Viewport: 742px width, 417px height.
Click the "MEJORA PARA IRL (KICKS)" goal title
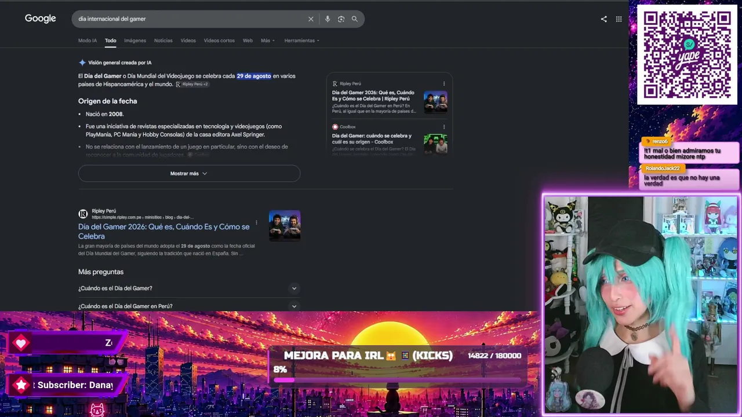point(368,356)
